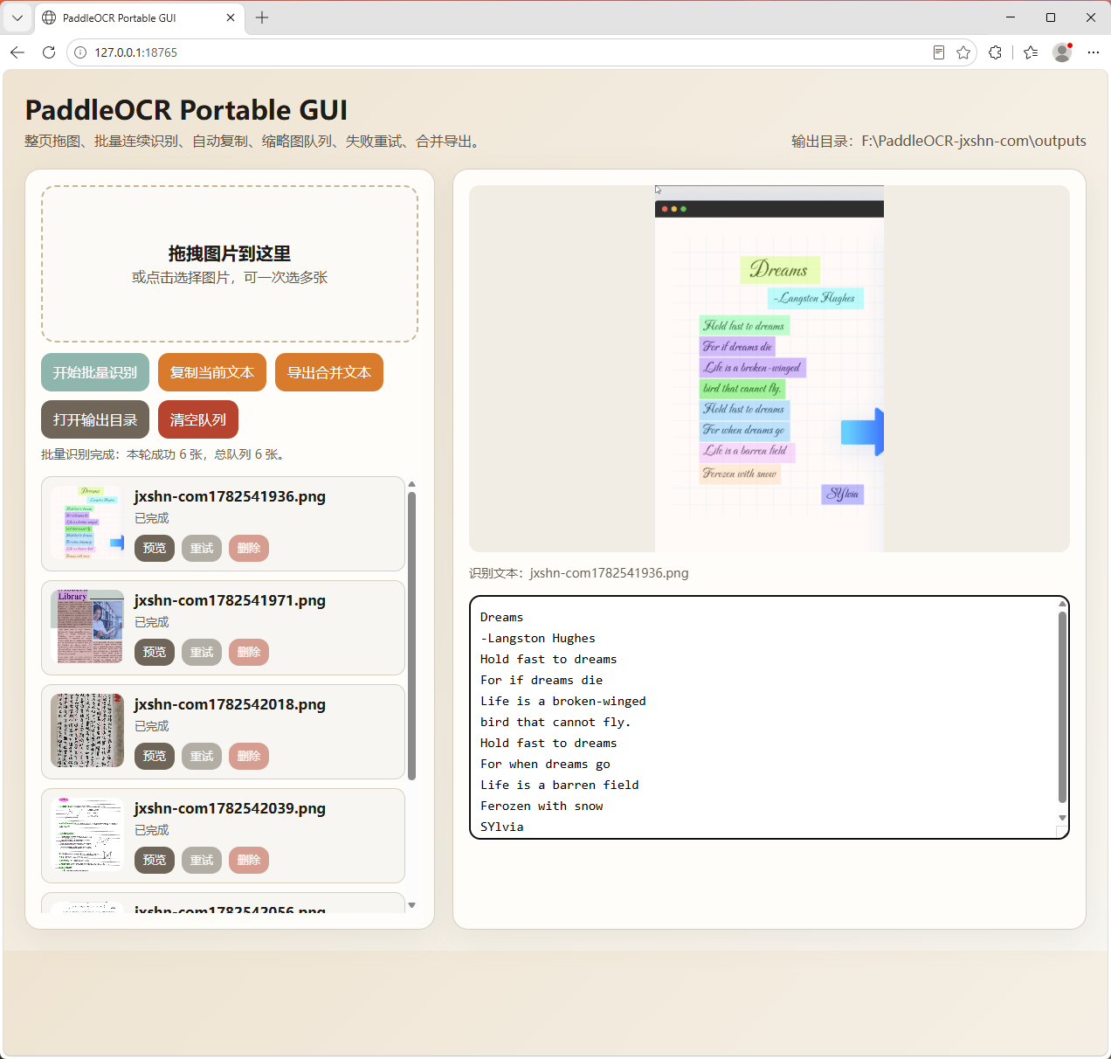Screen dimensions: 1111x1059
Task: Click the large Dreams preview image
Action: 769,368
